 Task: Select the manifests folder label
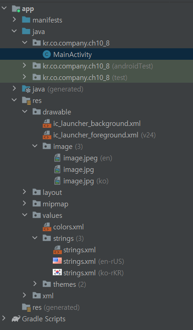point(47,20)
